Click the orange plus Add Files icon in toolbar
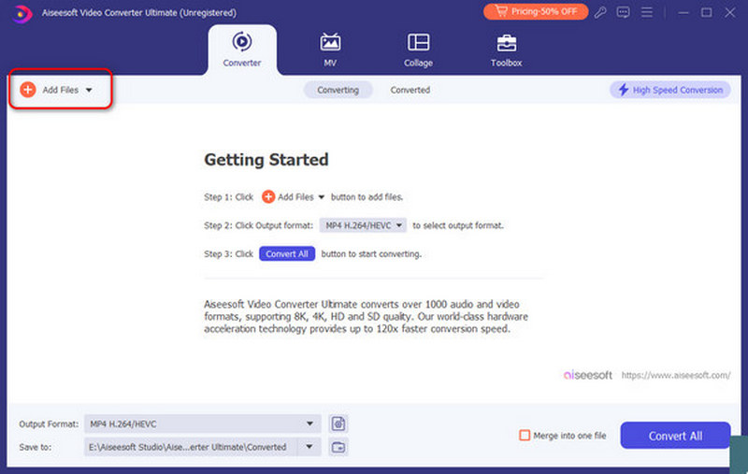 (x=28, y=89)
